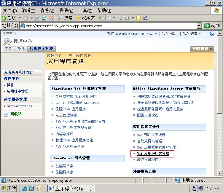Click the vertical scrollbar up arrow

tap(219, 34)
